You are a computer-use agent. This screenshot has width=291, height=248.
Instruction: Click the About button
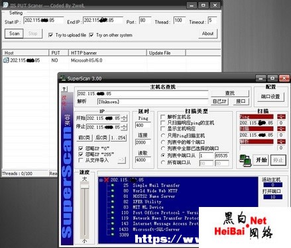click(207, 34)
